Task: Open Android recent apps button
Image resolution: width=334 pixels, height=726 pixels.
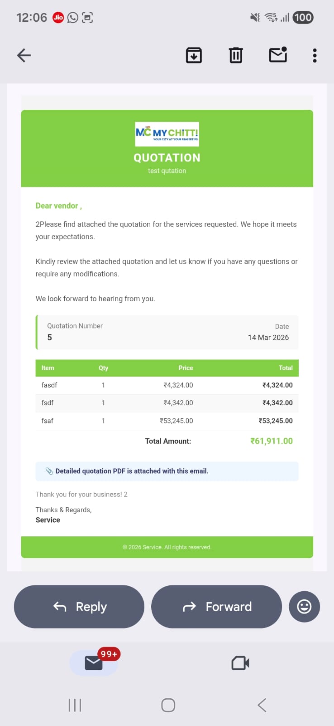Action: pyautogui.click(x=75, y=705)
